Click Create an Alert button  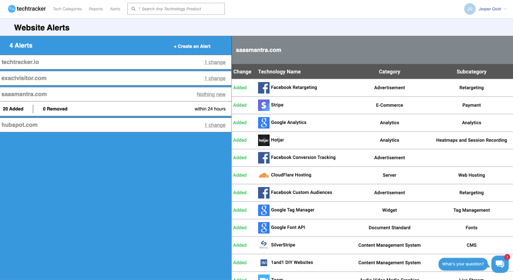[x=192, y=46]
